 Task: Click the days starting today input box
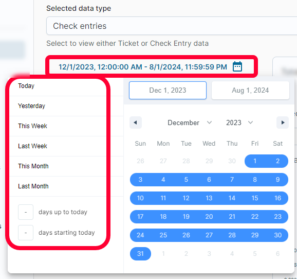tap(26, 233)
